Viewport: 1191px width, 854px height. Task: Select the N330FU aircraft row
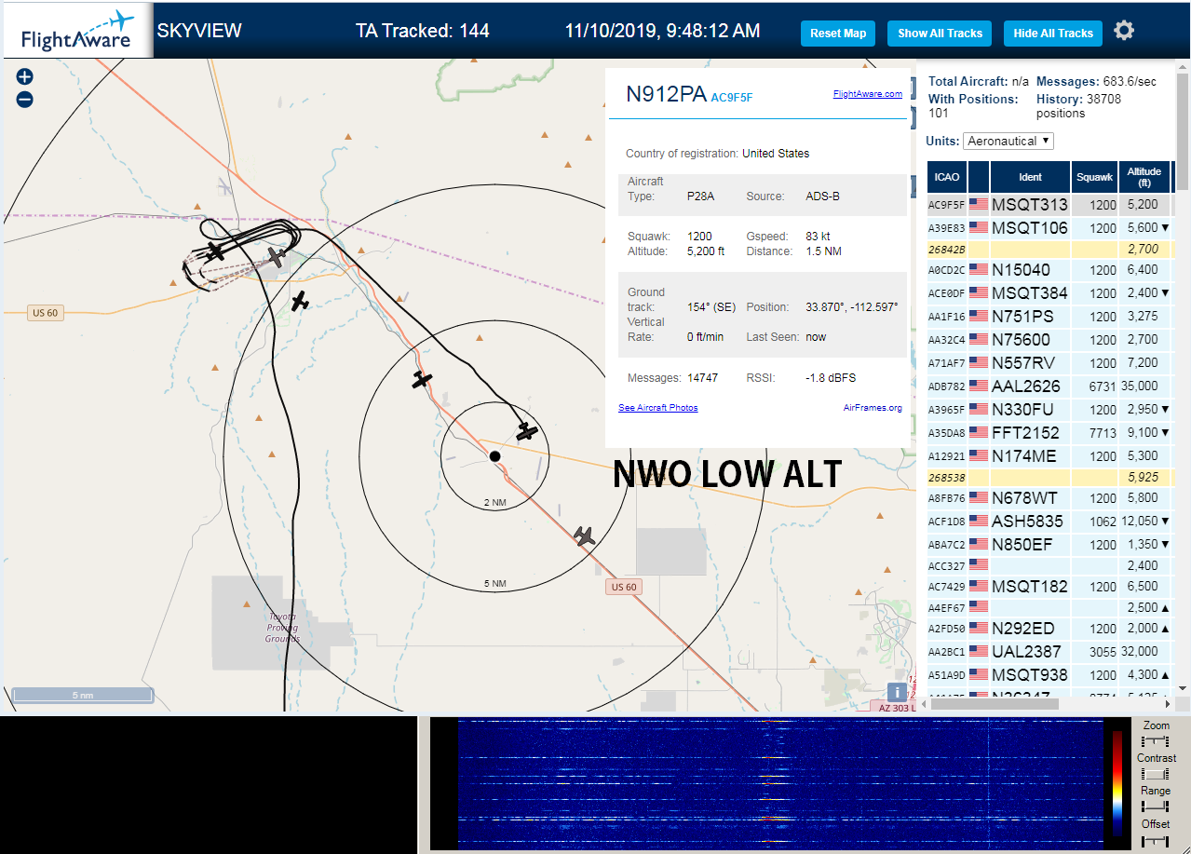(1050, 409)
